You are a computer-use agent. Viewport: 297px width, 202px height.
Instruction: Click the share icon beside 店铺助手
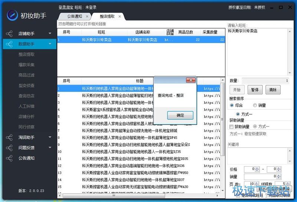pos(9,34)
